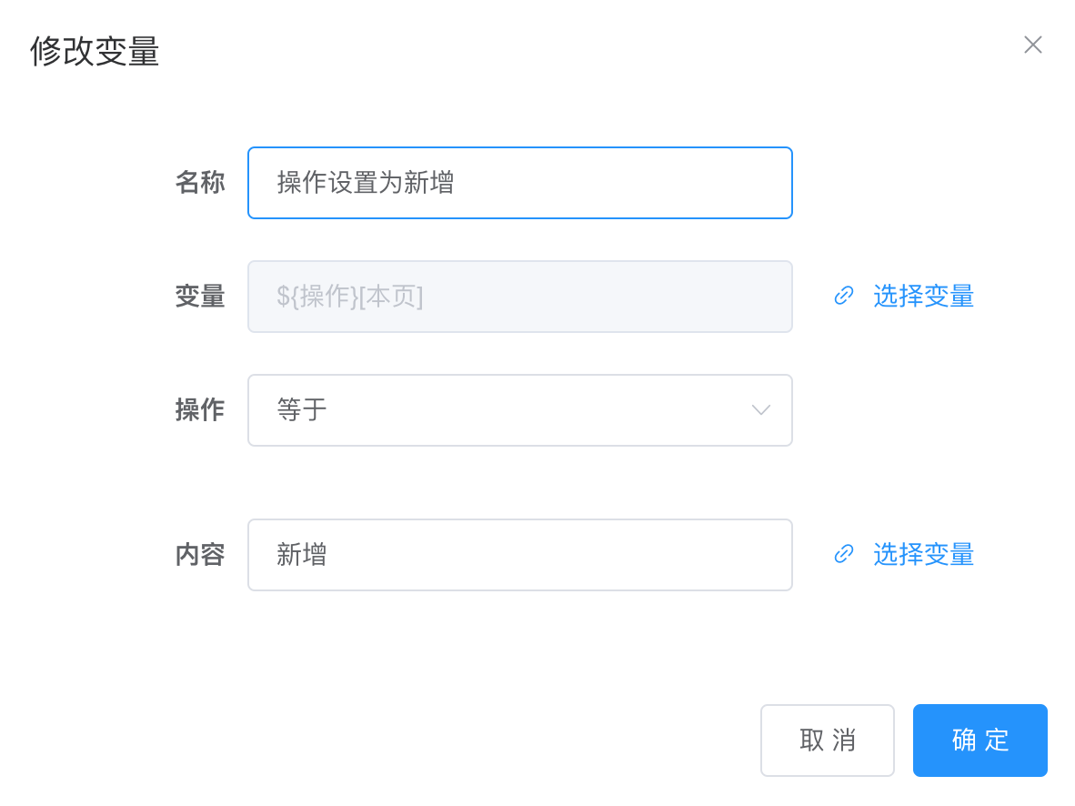Click the 新增 text in content box
Viewport: 1075px width, 806px height.
tap(302, 555)
